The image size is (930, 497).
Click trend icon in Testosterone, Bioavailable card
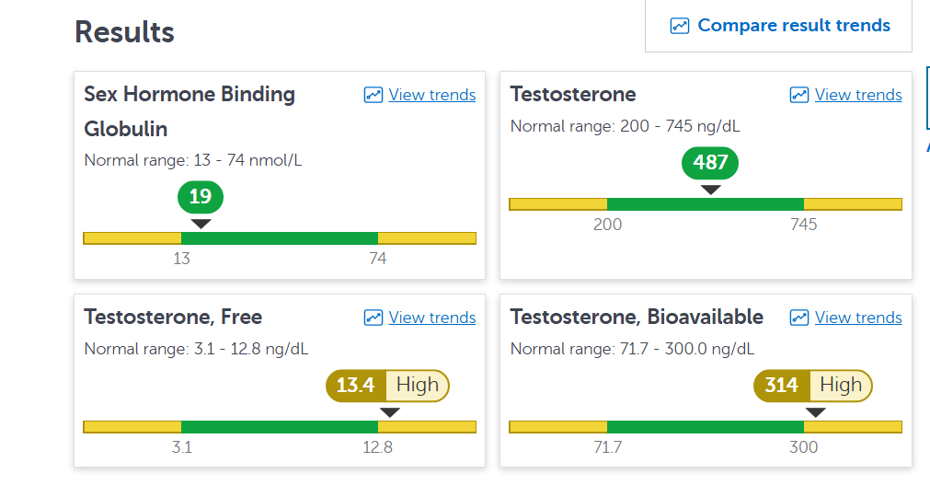tap(799, 318)
